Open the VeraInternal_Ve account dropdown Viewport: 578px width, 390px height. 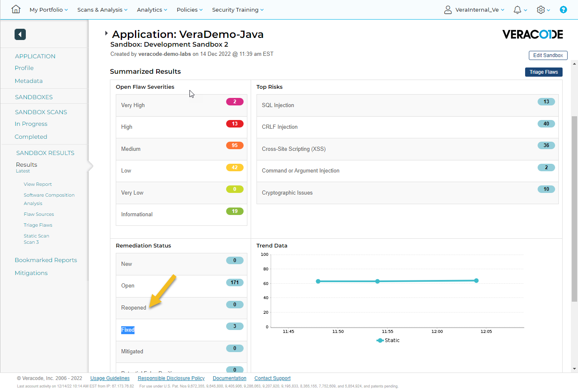tap(480, 10)
